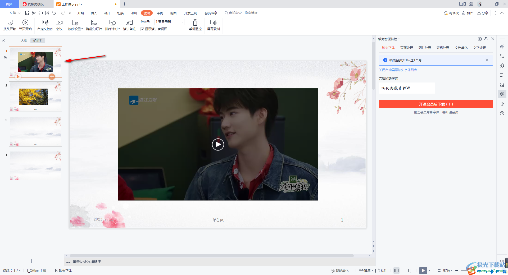This screenshot has width=508, height=275.
Task: Open phone remote control (手机遥控)
Action: (195, 25)
